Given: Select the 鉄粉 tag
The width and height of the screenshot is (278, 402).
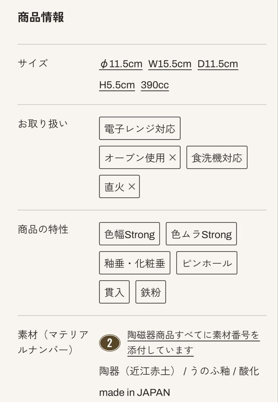Looking at the screenshot, I should pyautogui.click(x=151, y=292).
